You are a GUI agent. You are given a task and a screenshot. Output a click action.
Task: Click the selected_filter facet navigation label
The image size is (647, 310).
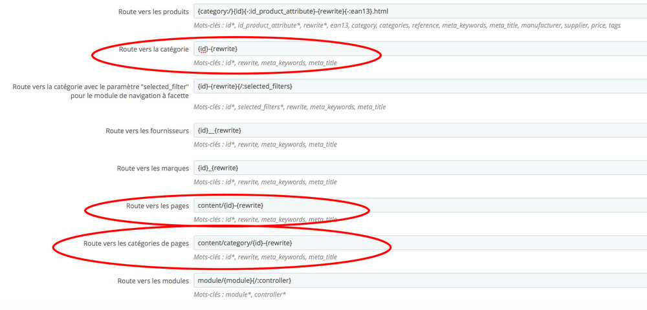101,91
